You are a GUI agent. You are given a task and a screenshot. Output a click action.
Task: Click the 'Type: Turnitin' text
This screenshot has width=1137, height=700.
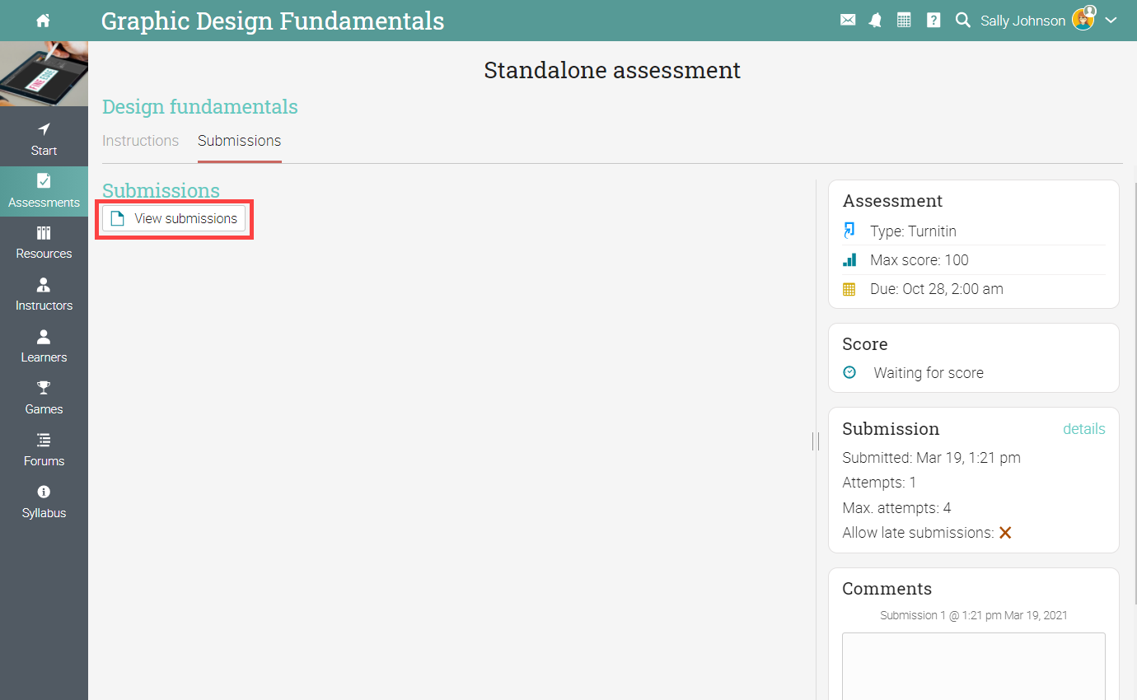tap(913, 231)
